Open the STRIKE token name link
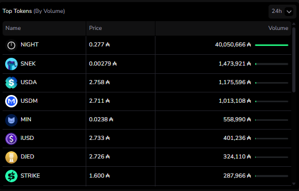299x191 pixels. (30, 176)
